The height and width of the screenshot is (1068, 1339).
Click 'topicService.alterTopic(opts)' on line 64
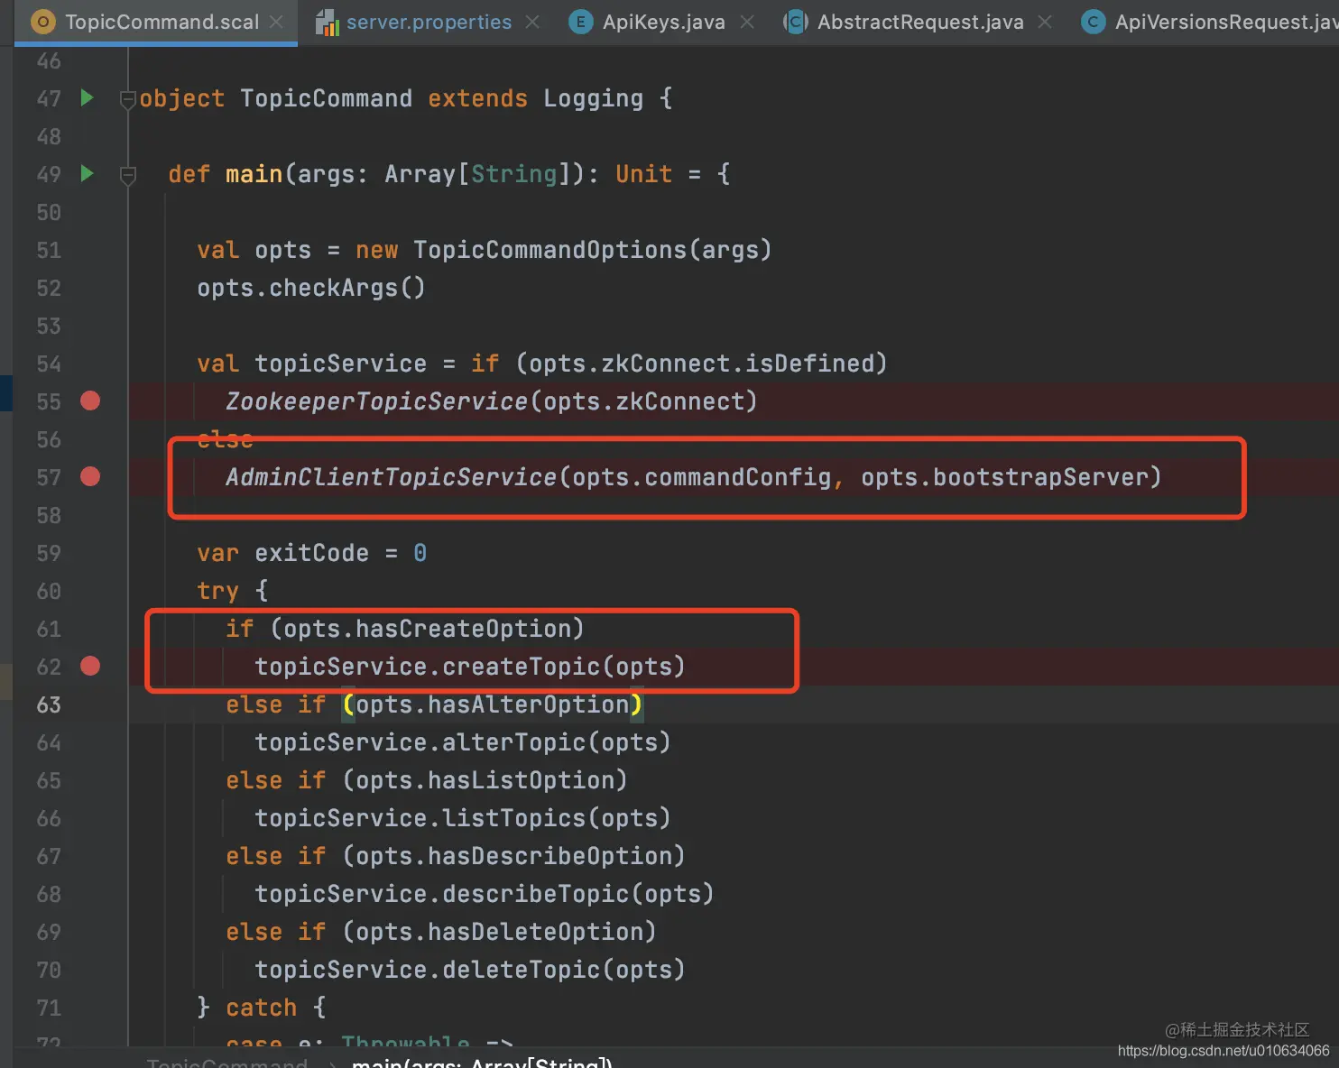click(x=463, y=742)
